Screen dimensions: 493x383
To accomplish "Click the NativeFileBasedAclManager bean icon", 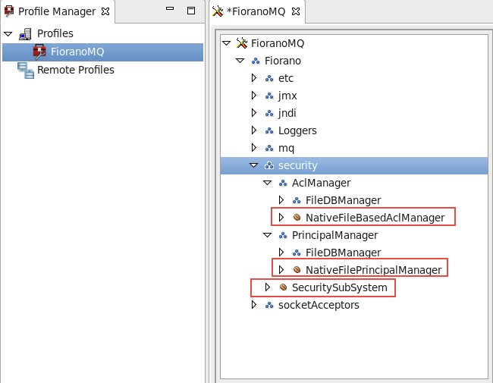I will point(297,218).
